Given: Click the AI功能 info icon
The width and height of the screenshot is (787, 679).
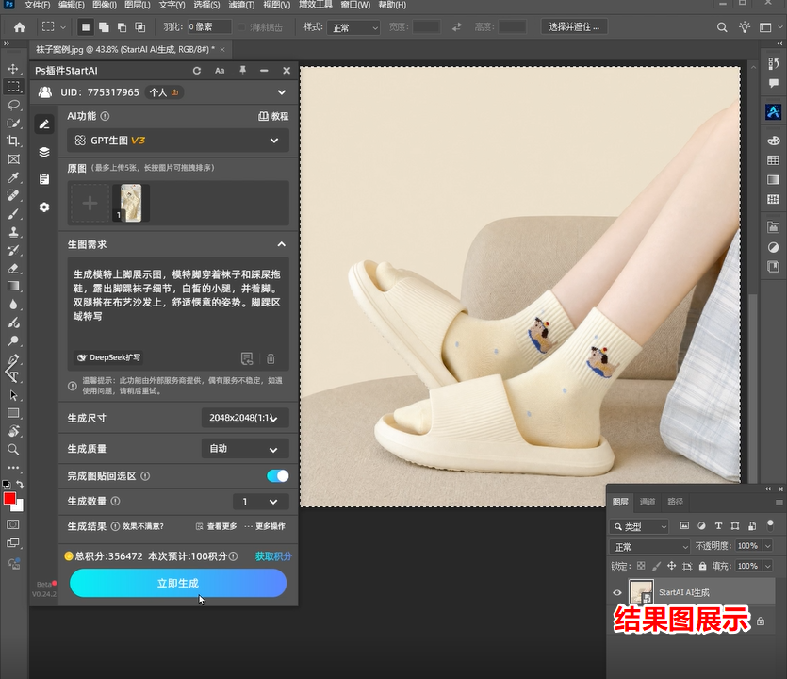Looking at the screenshot, I should tap(105, 116).
